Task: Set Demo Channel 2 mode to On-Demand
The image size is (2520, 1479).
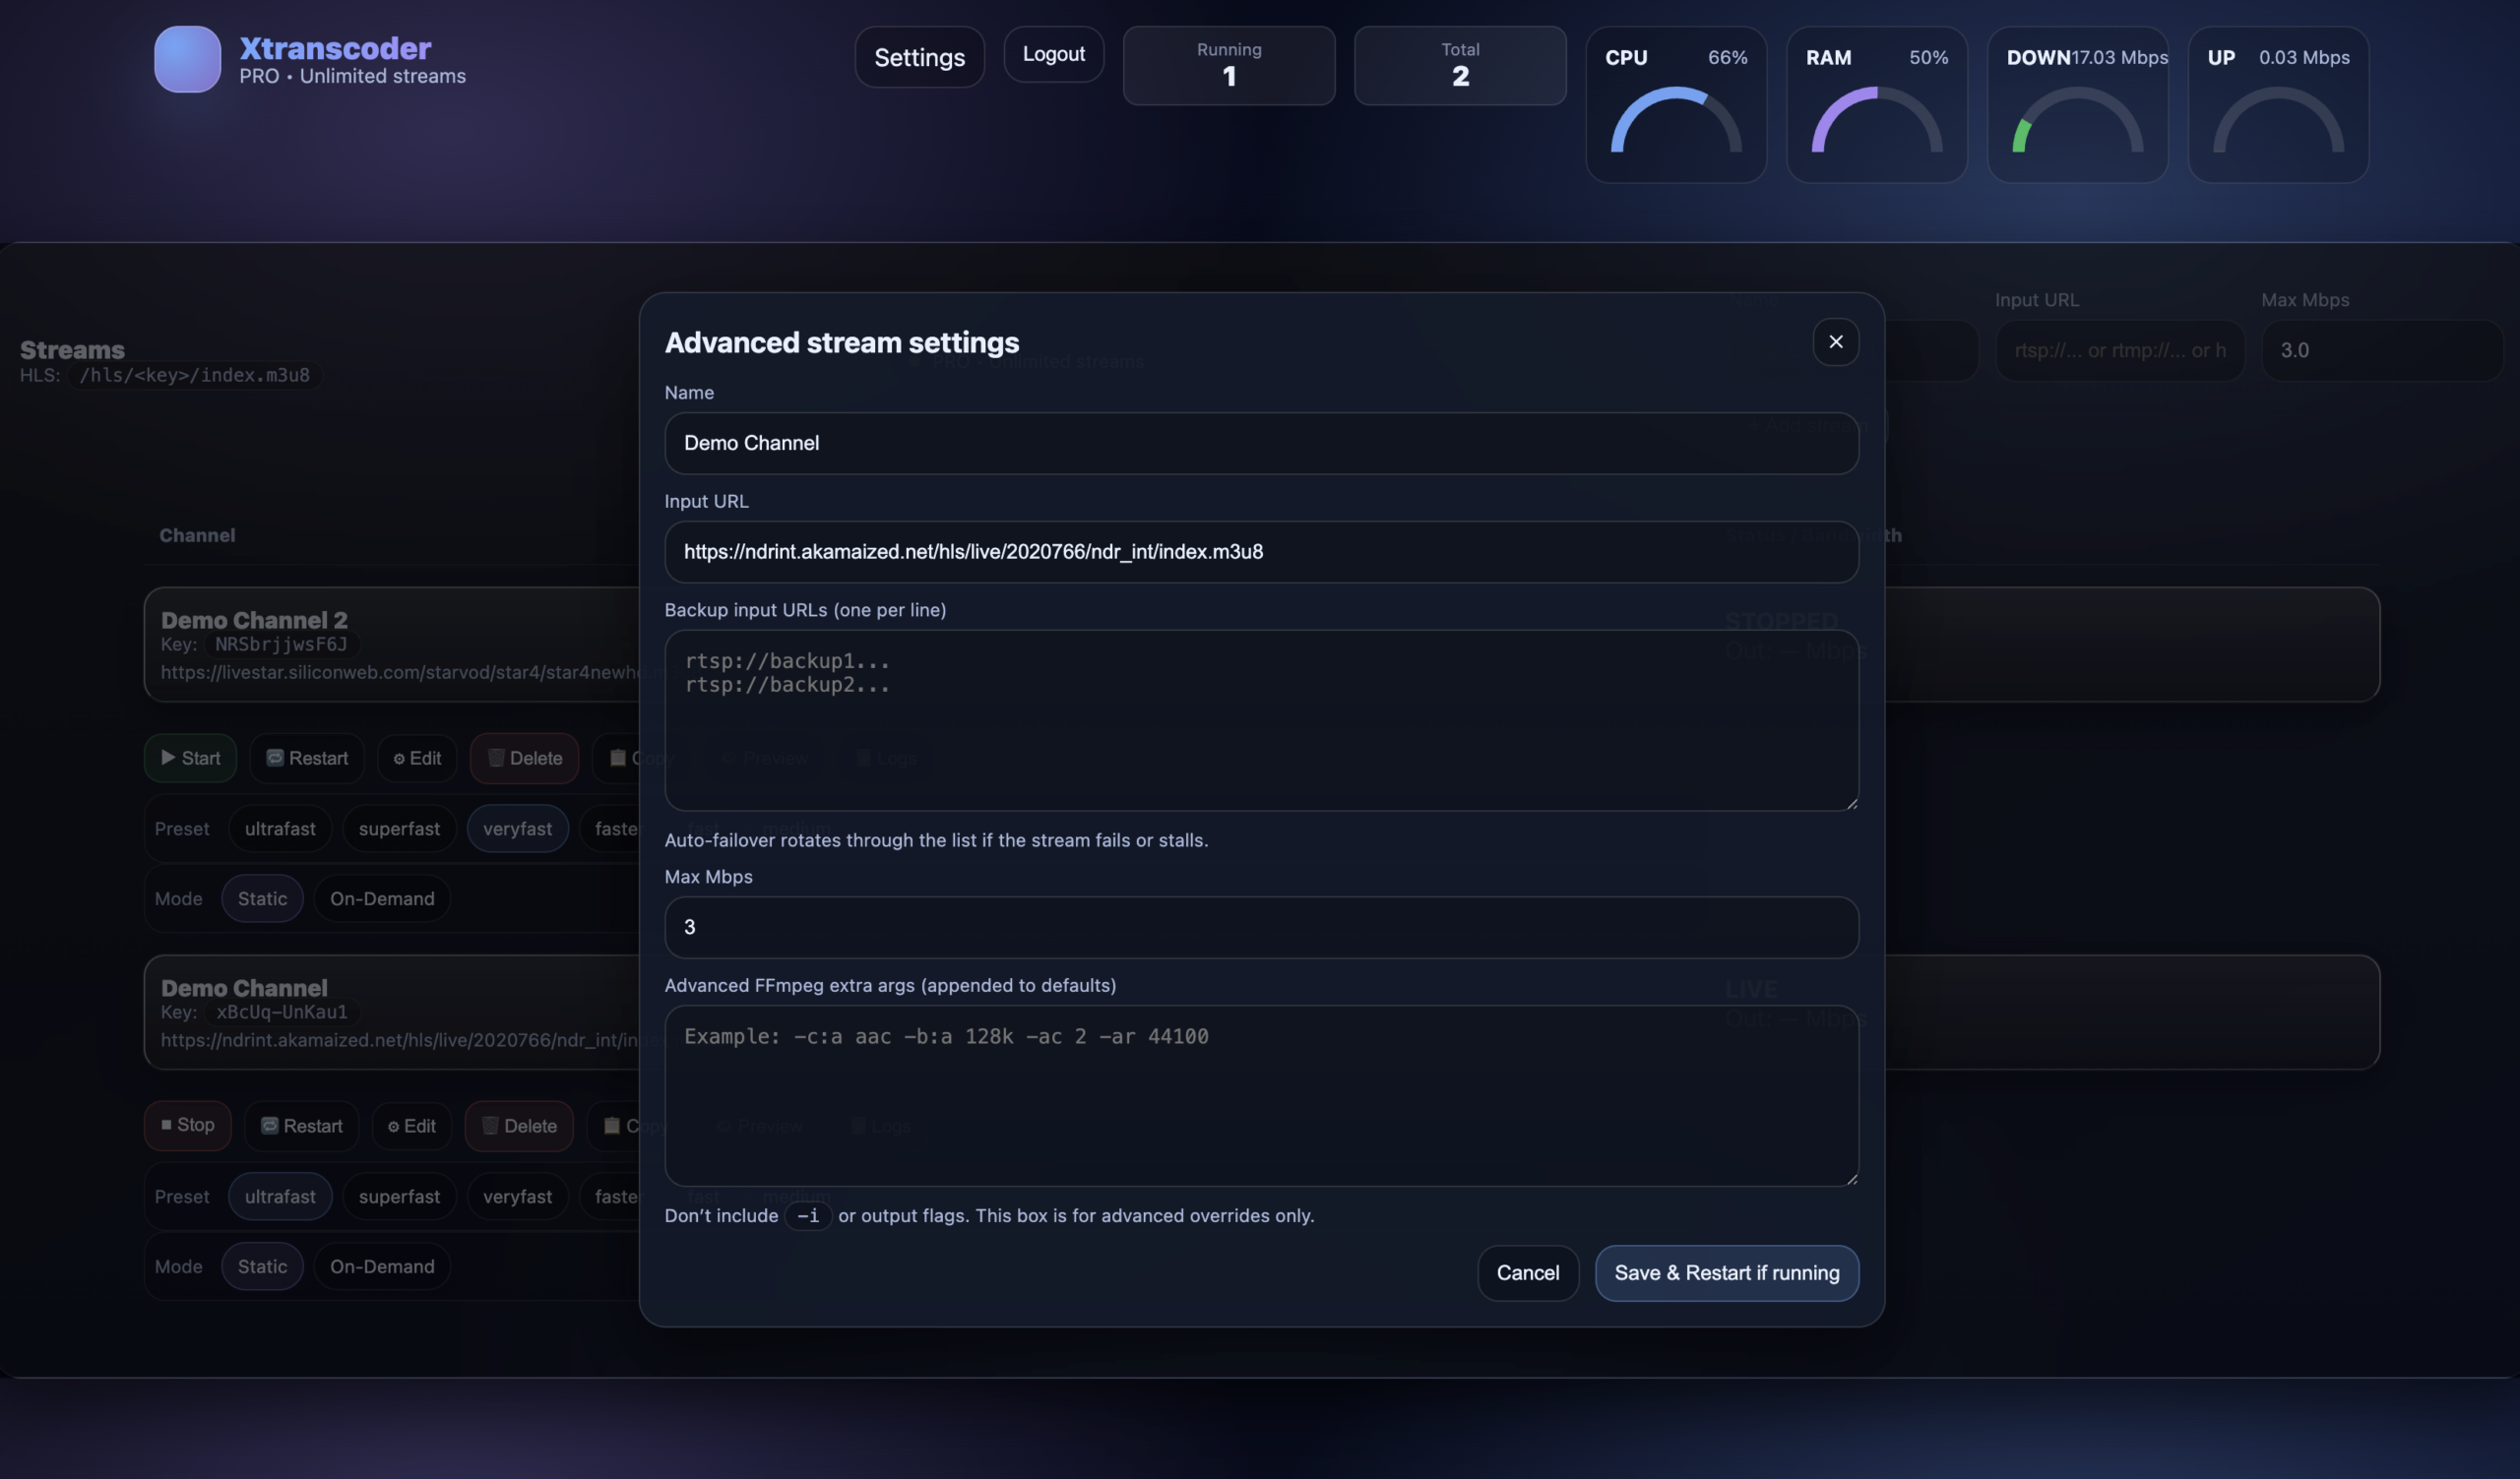Action: point(382,898)
